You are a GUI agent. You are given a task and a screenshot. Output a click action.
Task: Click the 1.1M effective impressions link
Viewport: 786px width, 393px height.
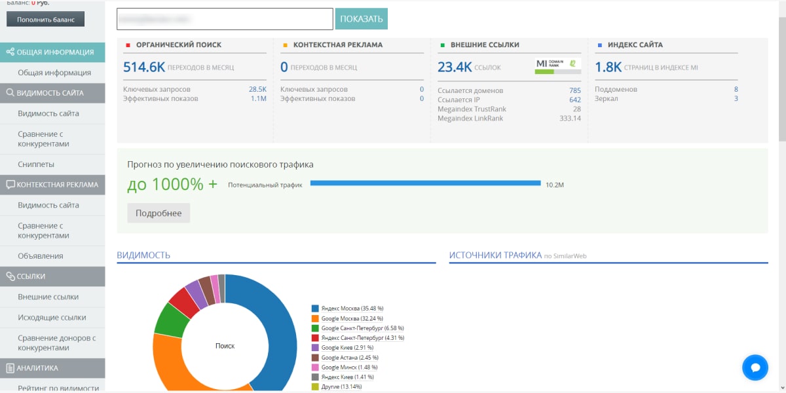click(259, 98)
